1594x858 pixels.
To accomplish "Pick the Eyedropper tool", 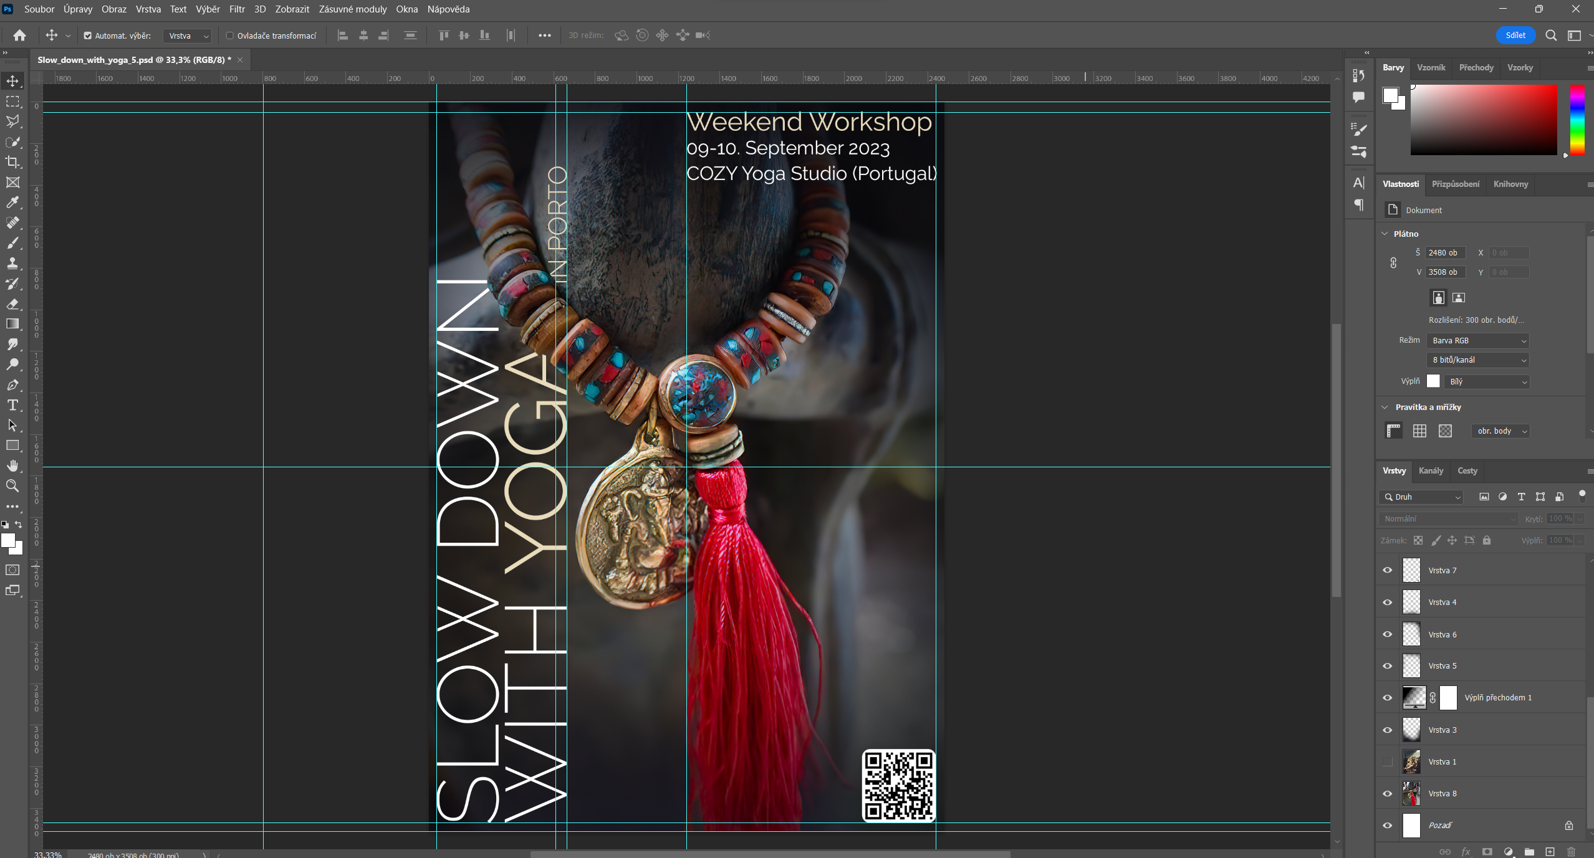I will [x=12, y=203].
